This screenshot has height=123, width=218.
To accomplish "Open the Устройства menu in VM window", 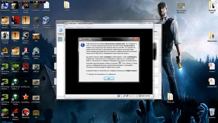I will coord(79,27).
